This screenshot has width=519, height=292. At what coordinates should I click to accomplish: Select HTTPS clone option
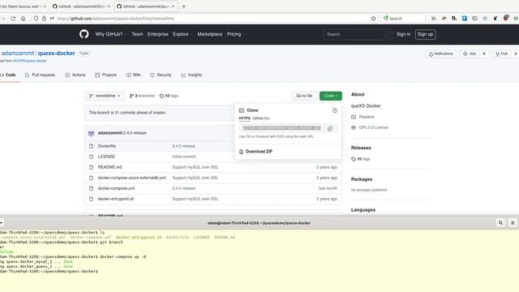tap(245, 118)
